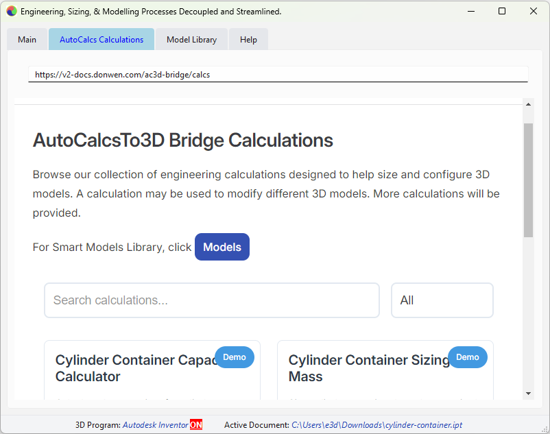This screenshot has height=434, width=550.
Task: Focus the Search calculations box
Action: tap(211, 300)
